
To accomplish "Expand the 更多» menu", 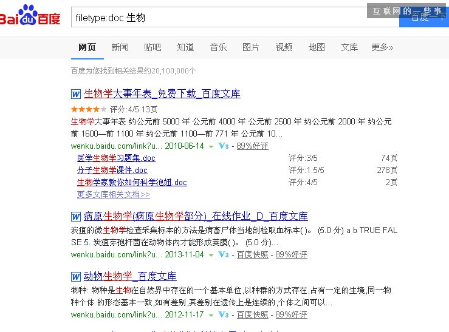I will coord(382,47).
